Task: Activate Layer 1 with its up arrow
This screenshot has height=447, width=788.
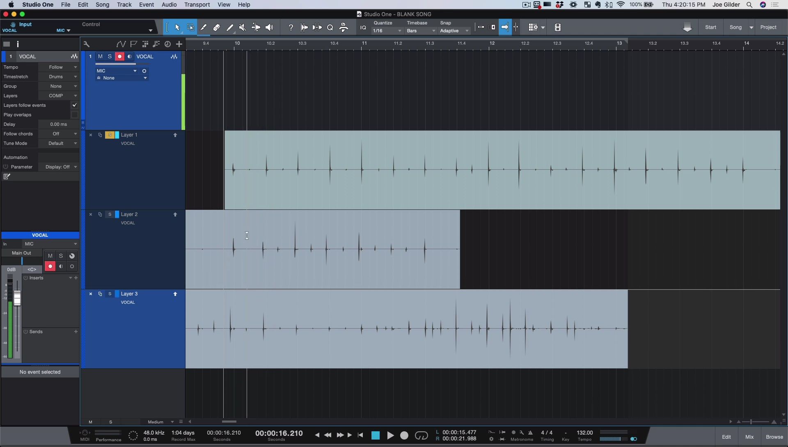Action: click(175, 135)
